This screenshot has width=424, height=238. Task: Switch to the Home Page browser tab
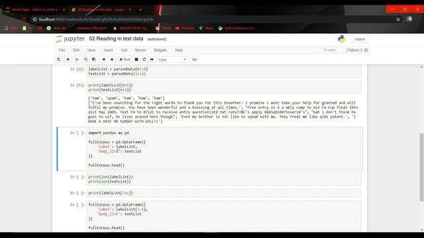pos(35,9)
